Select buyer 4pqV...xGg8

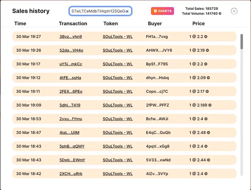tap(158, 146)
